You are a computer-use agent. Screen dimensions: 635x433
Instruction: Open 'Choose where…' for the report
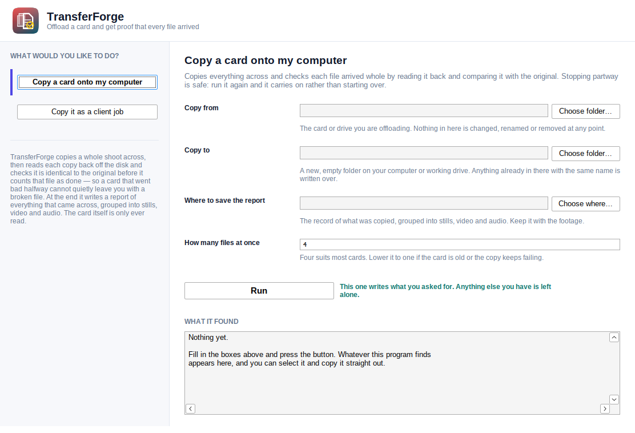pos(585,204)
